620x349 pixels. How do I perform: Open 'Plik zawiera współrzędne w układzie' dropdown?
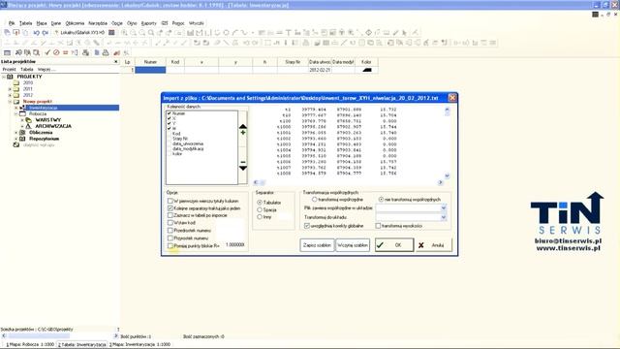tap(444, 207)
